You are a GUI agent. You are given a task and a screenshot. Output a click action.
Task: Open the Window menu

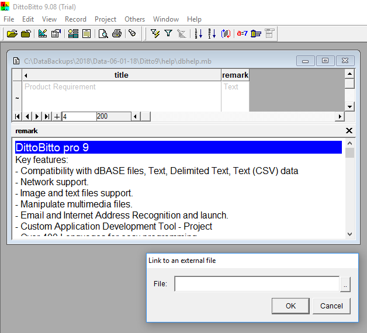[x=166, y=19]
